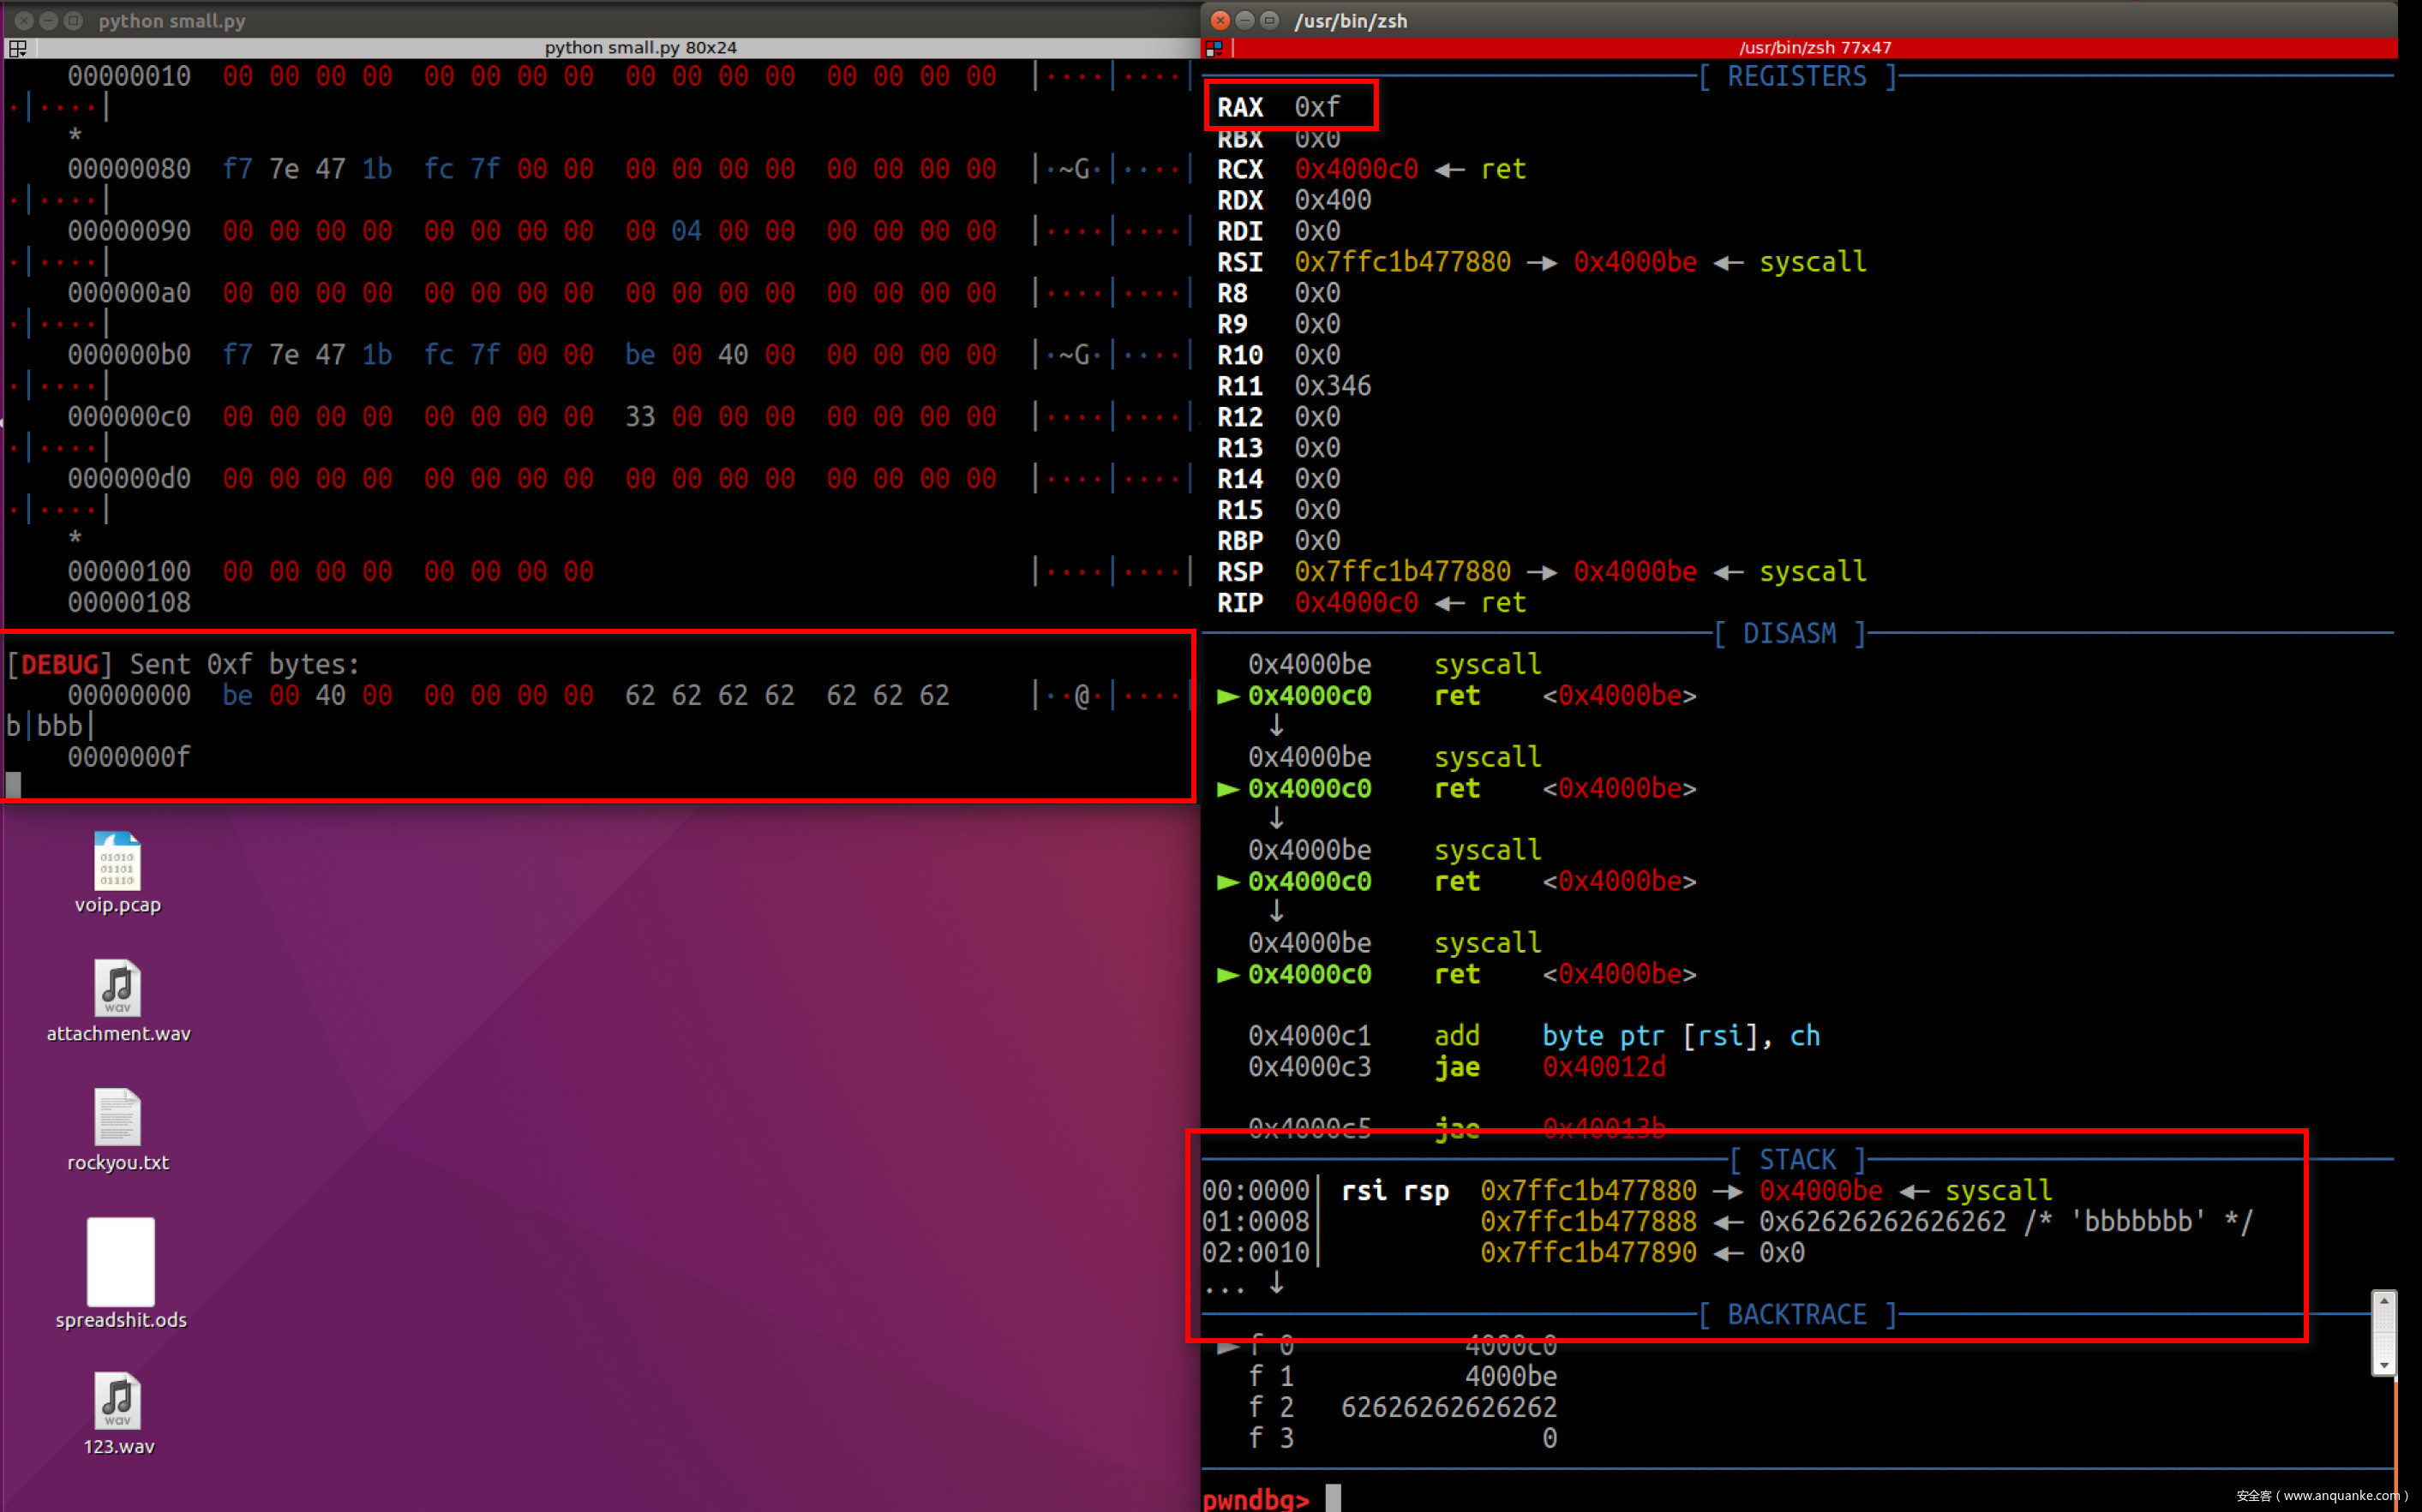Click the R11 0x346 register value

point(1333,386)
